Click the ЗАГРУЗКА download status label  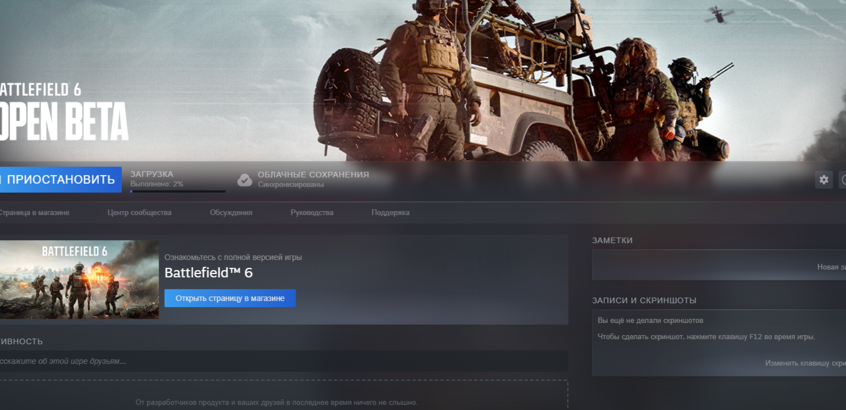tap(152, 174)
